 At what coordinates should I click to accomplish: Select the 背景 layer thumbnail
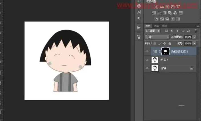(155, 68)
